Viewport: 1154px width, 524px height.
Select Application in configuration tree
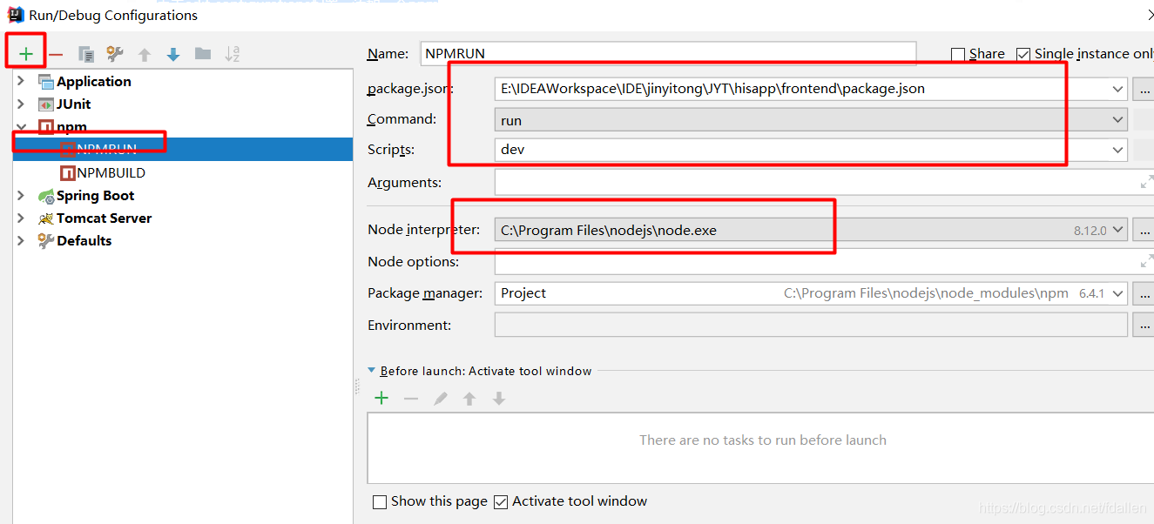[x=94, y=81]
